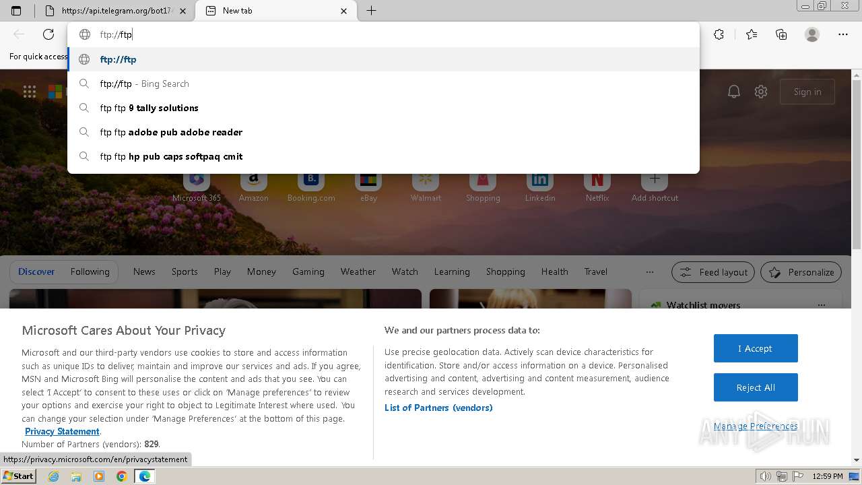Open List of Partners (vendors) link
The image size is (862, 485).
tap(438, 408)
